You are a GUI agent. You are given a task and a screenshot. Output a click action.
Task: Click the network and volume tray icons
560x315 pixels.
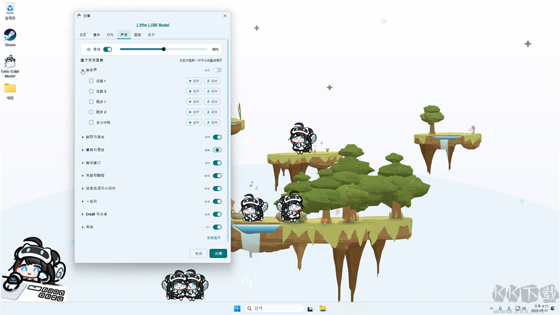[x=521, y=309]
